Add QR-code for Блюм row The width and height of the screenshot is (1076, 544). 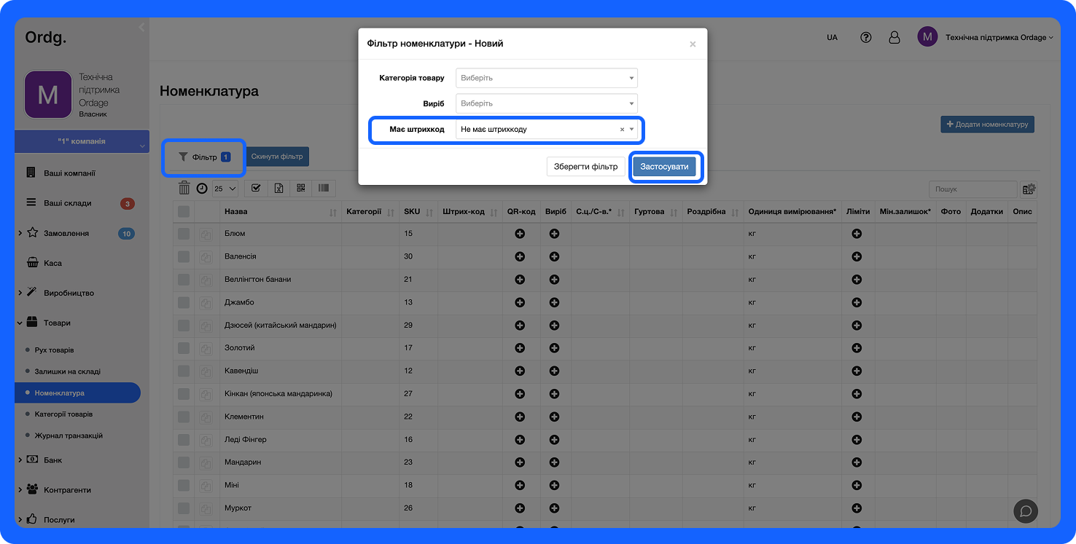coord(520,234)
